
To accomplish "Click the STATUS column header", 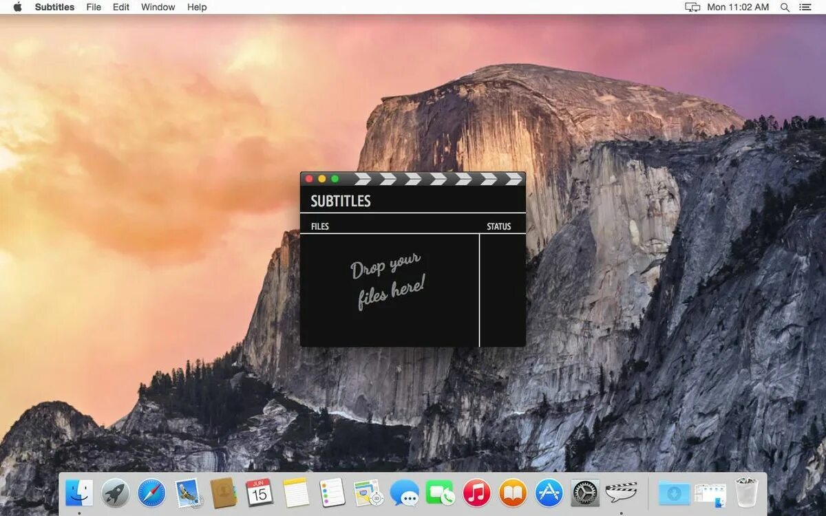I will point(499,226).
